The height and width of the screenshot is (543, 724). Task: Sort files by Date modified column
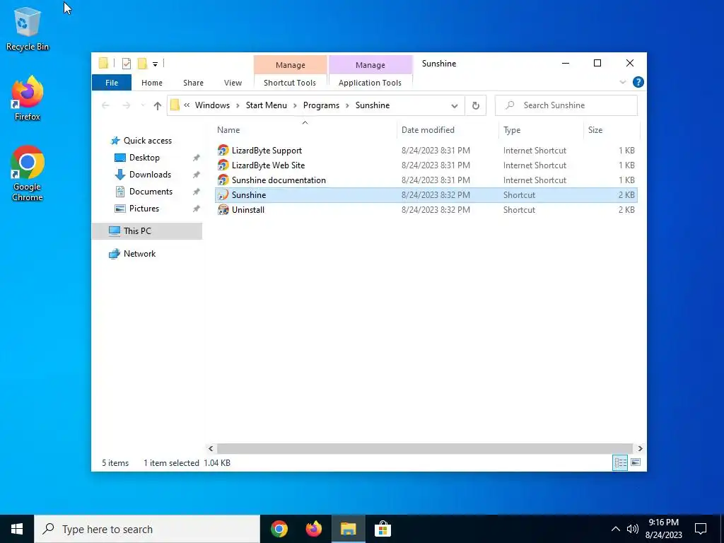(x=428, y=130)
